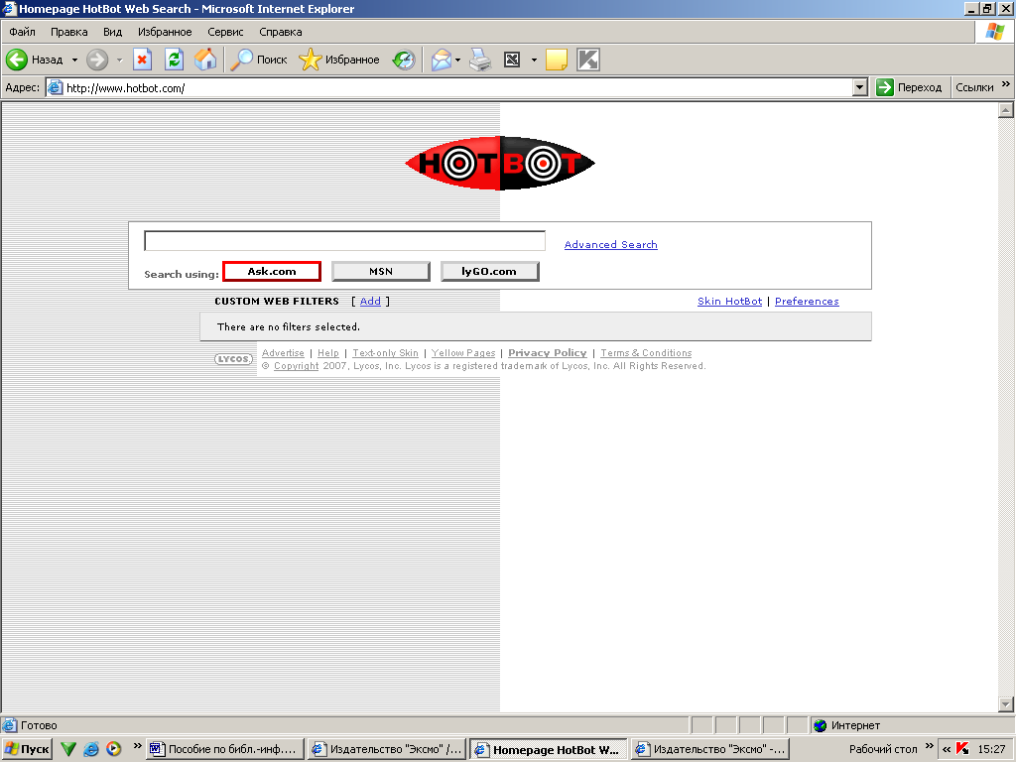The image size is (1016, 762).
Task: Open the Privacy Policy link
Action: (548, 353)
